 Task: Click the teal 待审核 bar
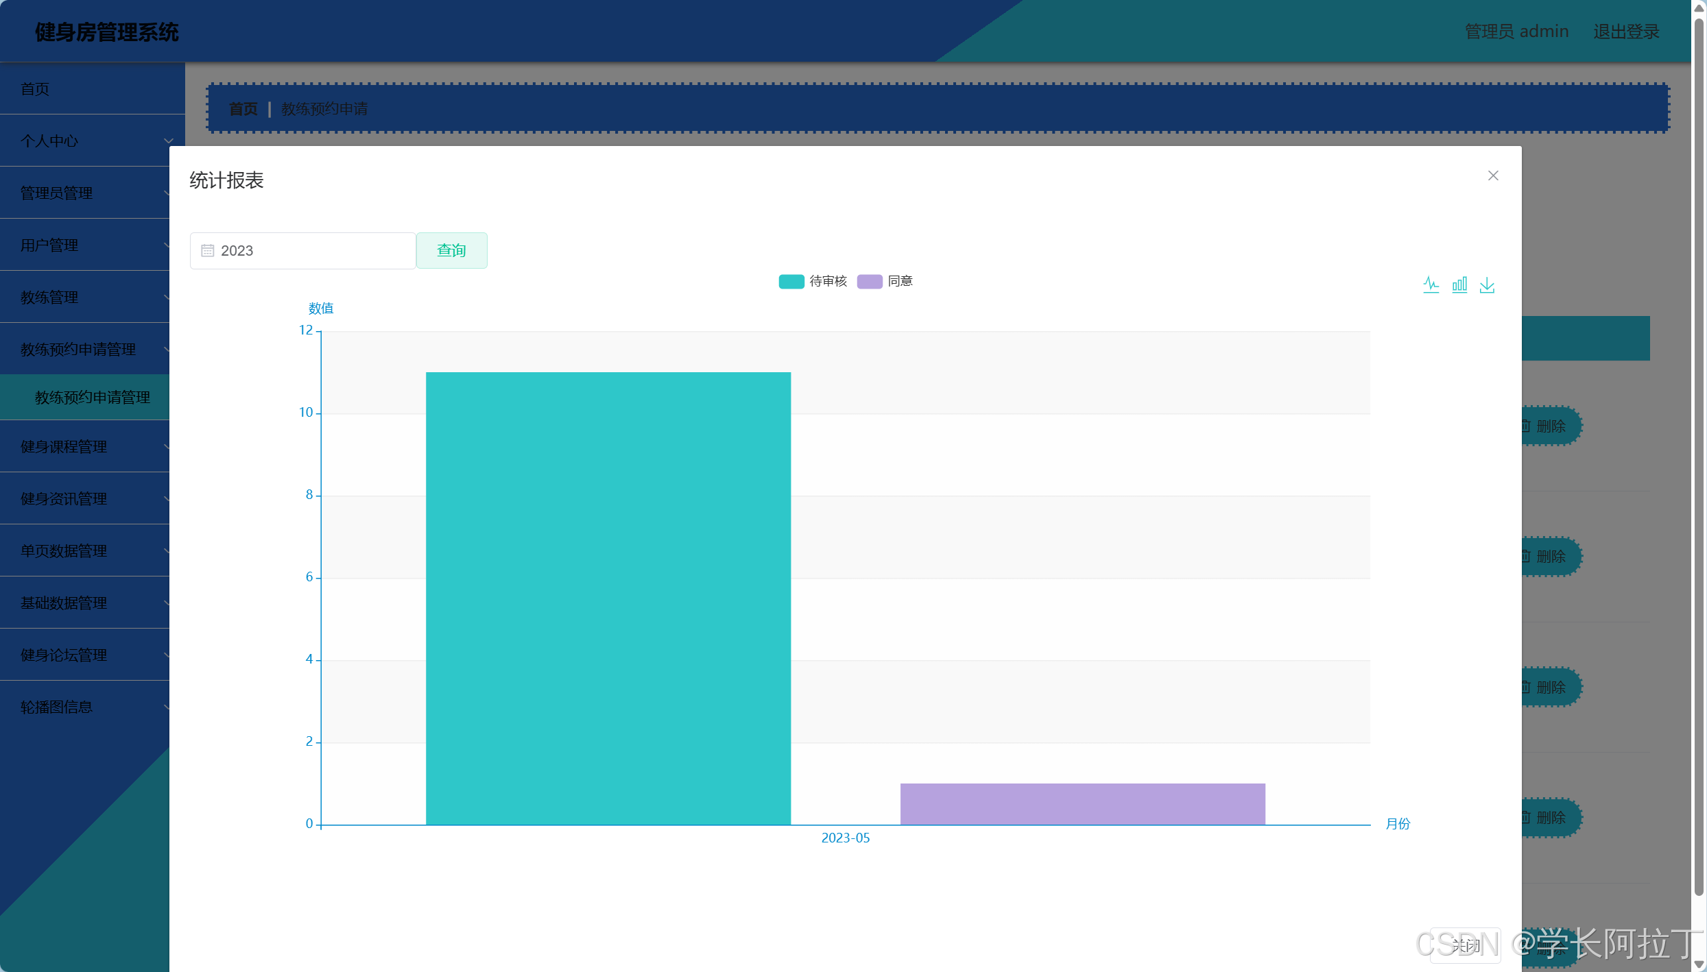coord(608,598)
